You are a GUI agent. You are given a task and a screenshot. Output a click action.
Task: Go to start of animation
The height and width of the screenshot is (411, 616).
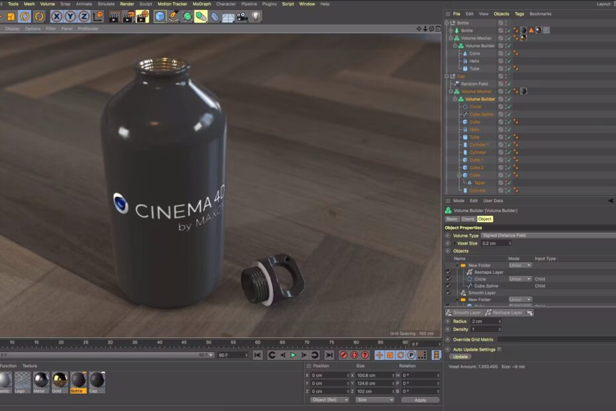tap(257, 355)
